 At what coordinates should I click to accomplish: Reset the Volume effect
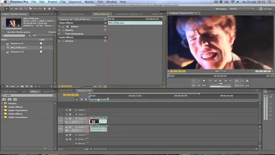[105, 41]
